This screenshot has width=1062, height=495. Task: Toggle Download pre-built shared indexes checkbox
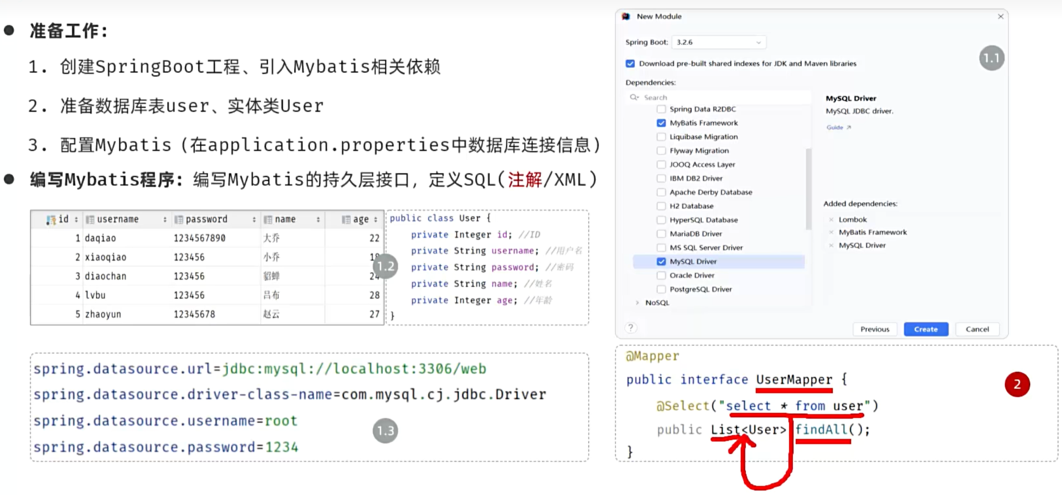tap(630, 63)
